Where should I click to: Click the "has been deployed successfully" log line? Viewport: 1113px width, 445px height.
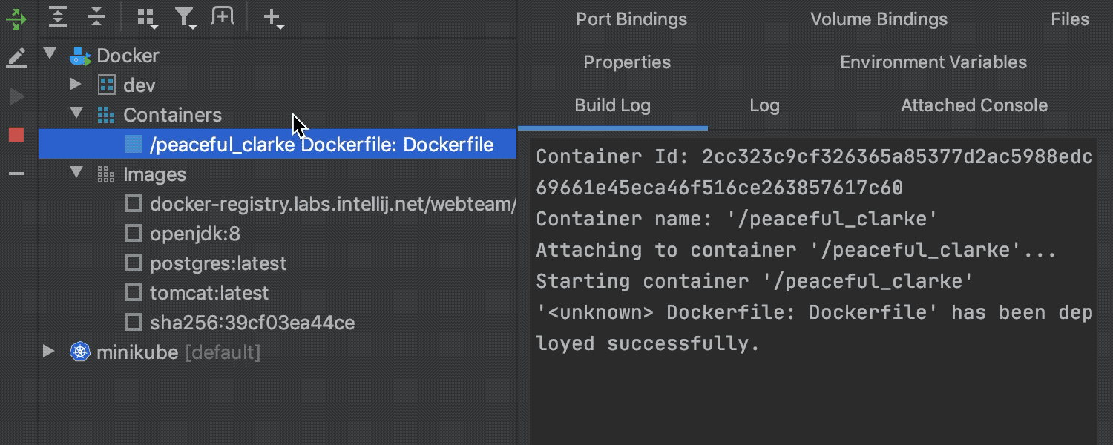pyautogui.click(x=814, y=328)
